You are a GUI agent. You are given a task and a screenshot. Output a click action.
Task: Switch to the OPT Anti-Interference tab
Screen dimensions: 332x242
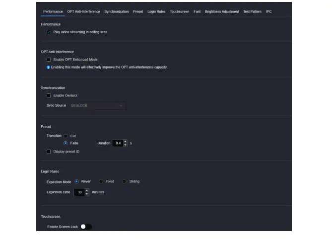pyautogui.click(x=84, y=11)
